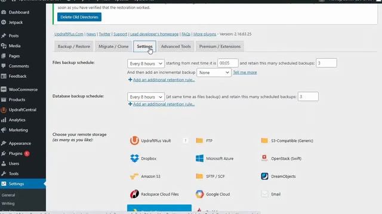Open the Lead developer's homepage link
The width and height of the screenshot is (382, 214).
154,34
